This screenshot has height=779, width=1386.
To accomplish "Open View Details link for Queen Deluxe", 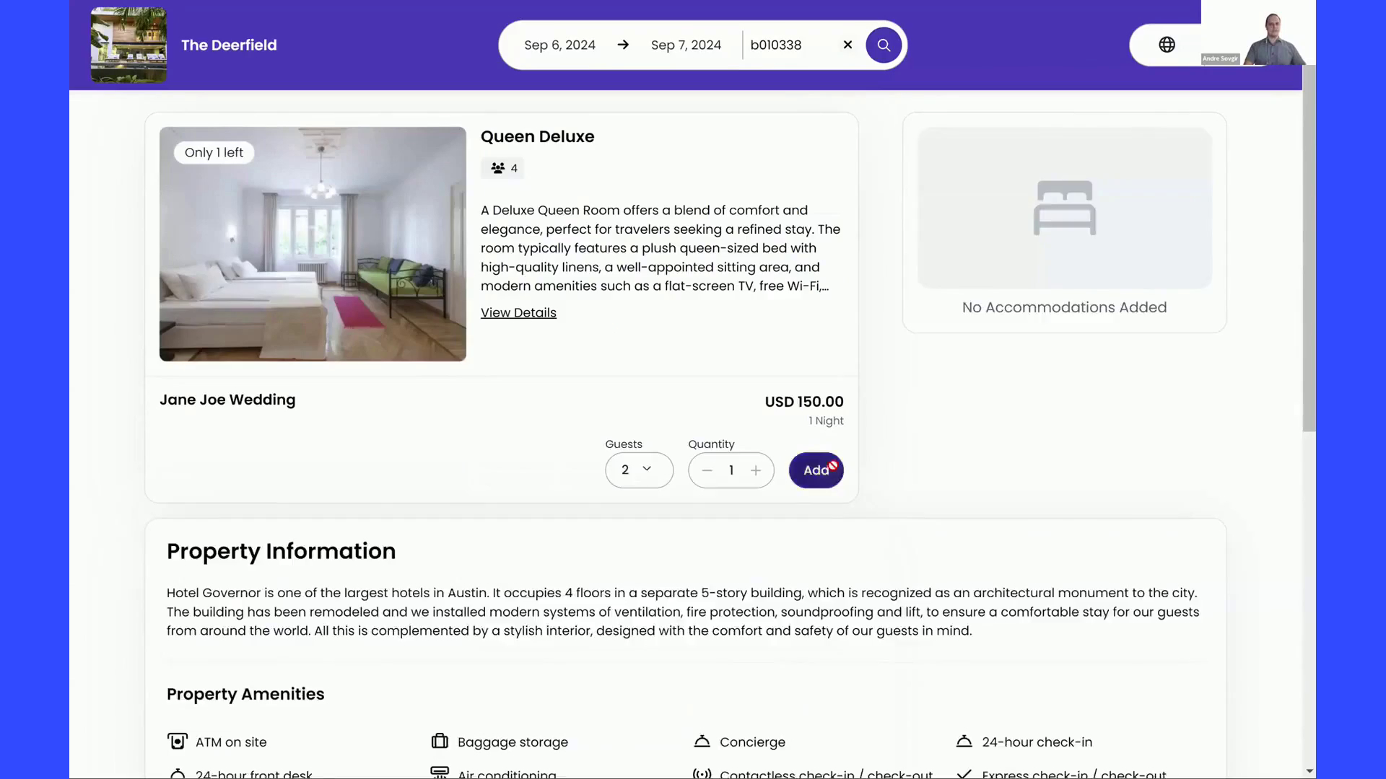I will point(518,312).
